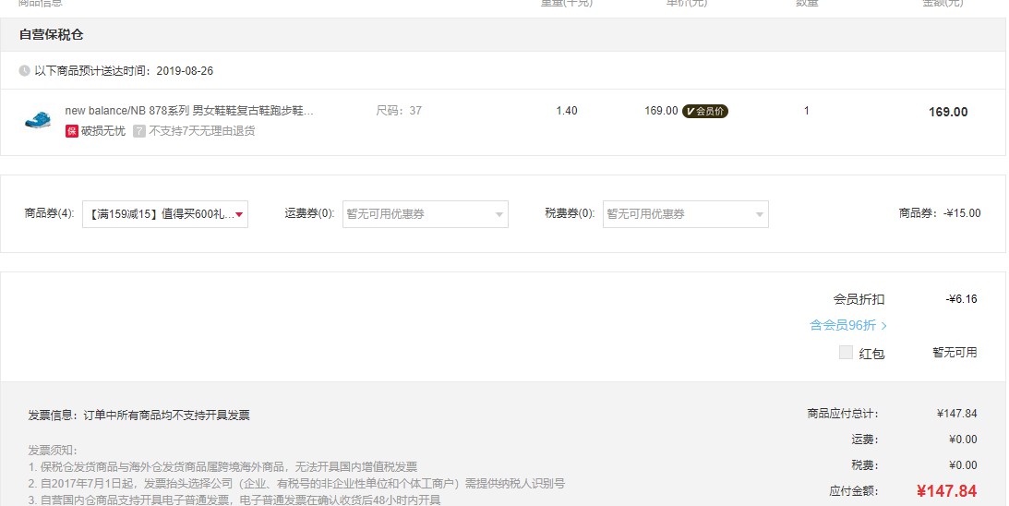The height and width of the screenshot is (506, 1009).
Task: Open the 商品券 coupon dropdown
Action: pos(165,214)
